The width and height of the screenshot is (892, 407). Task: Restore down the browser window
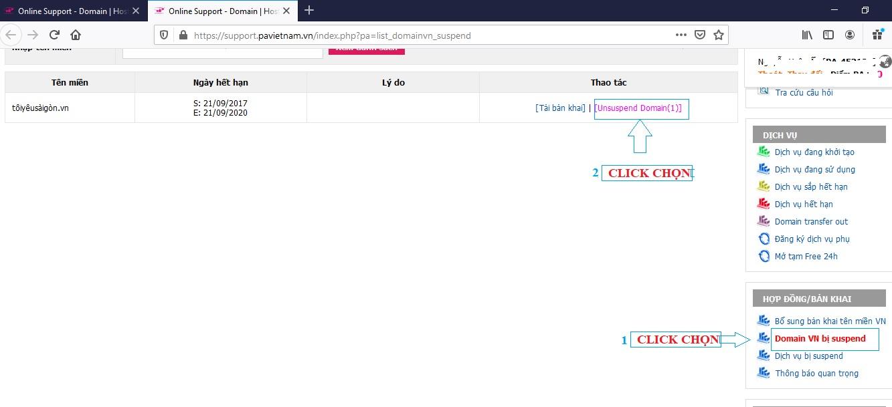point(865,10)
